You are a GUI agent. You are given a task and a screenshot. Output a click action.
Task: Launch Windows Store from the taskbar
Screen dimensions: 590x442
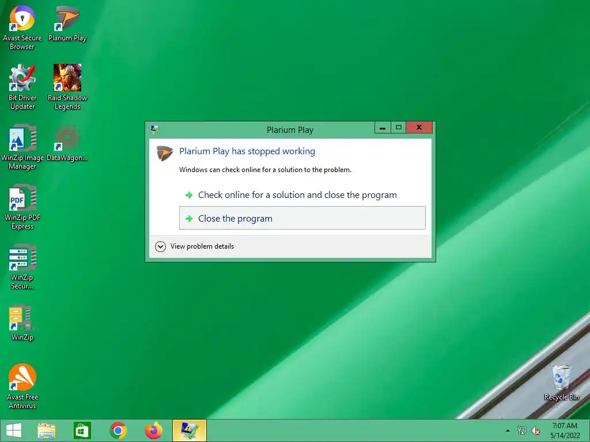(x=82, y=430)
